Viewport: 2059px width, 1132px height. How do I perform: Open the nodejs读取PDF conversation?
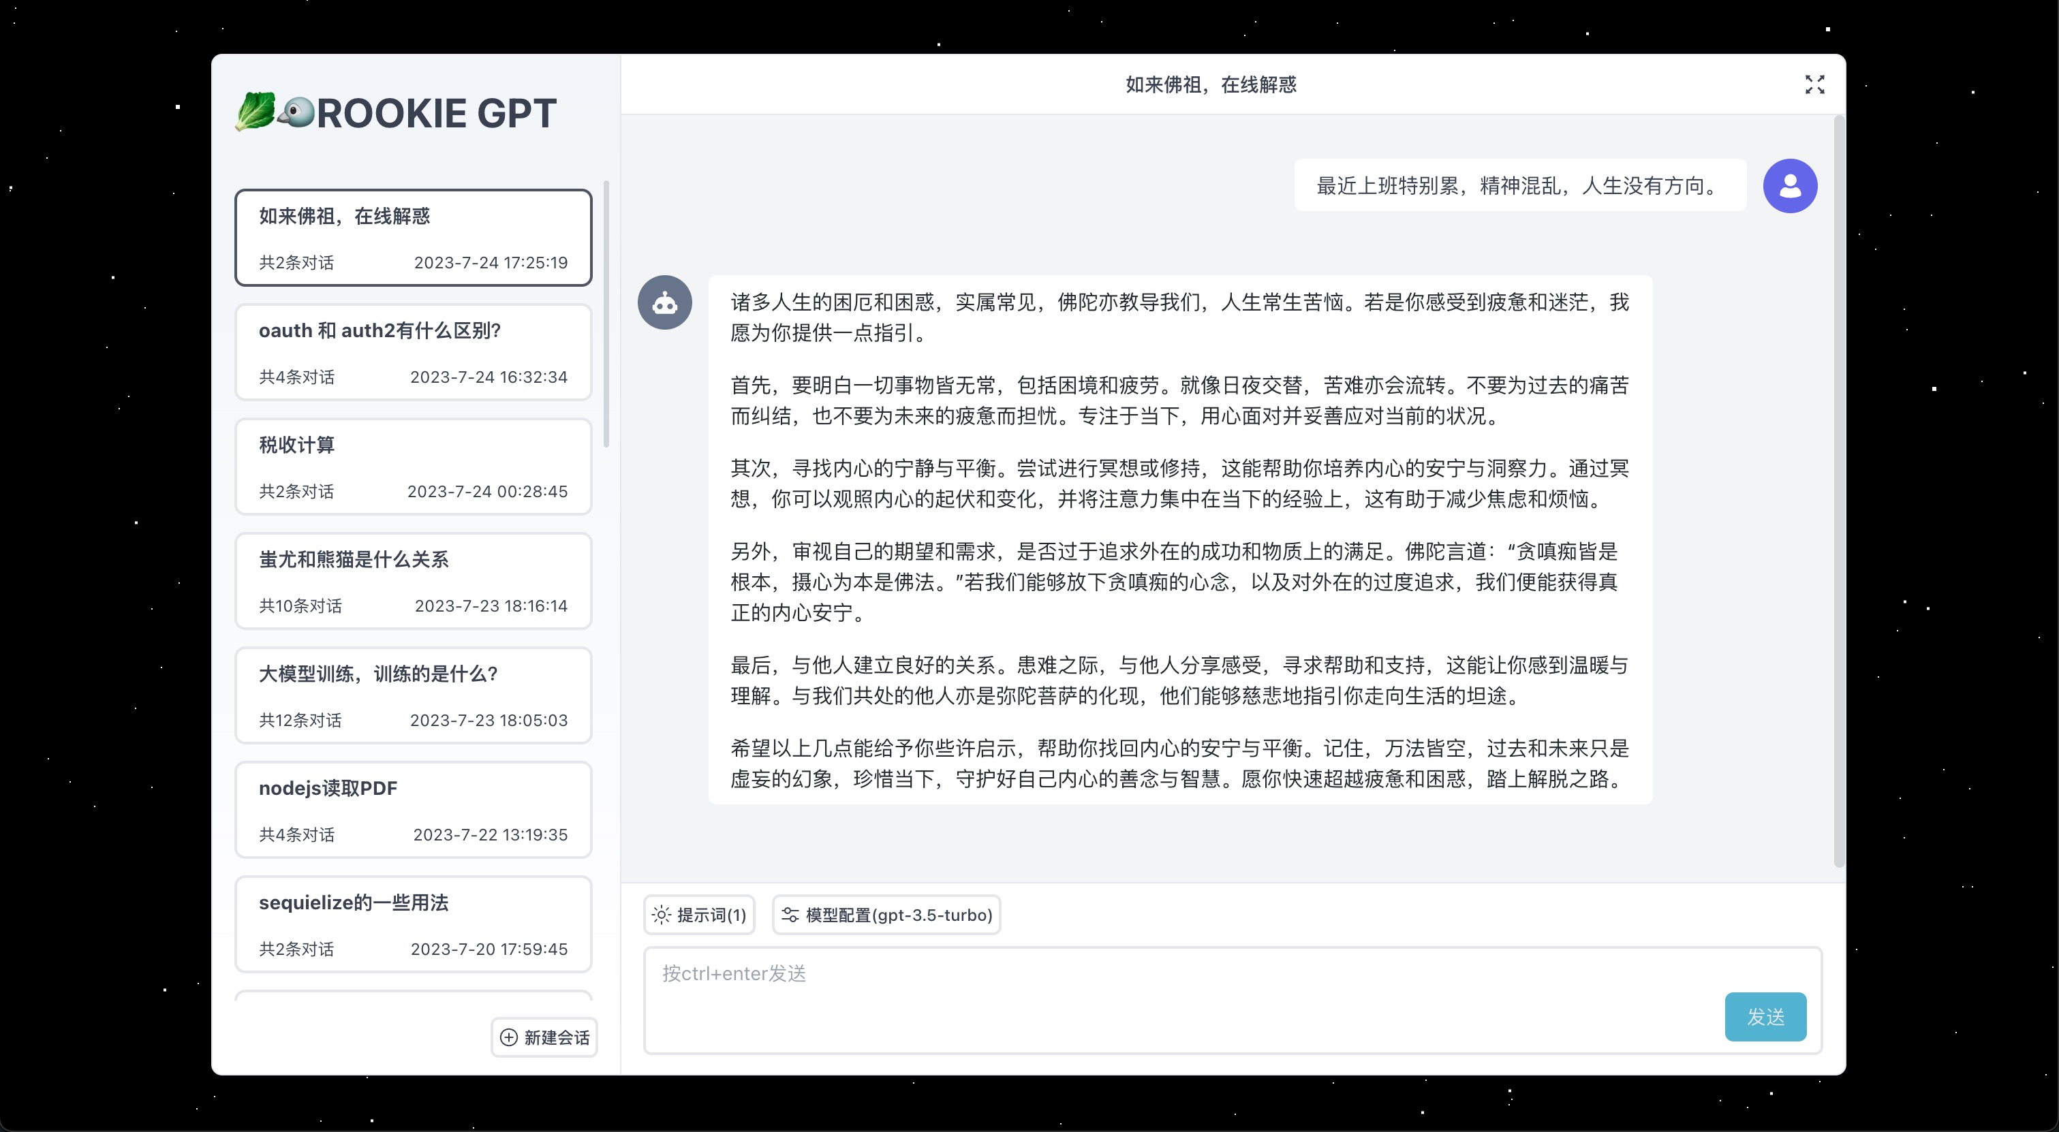[x=414, y=809]
